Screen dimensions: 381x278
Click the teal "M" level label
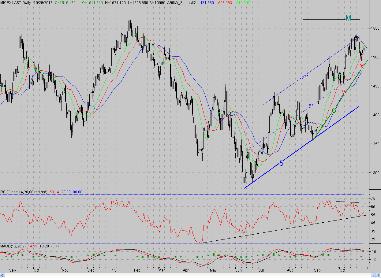coord(348,18)
